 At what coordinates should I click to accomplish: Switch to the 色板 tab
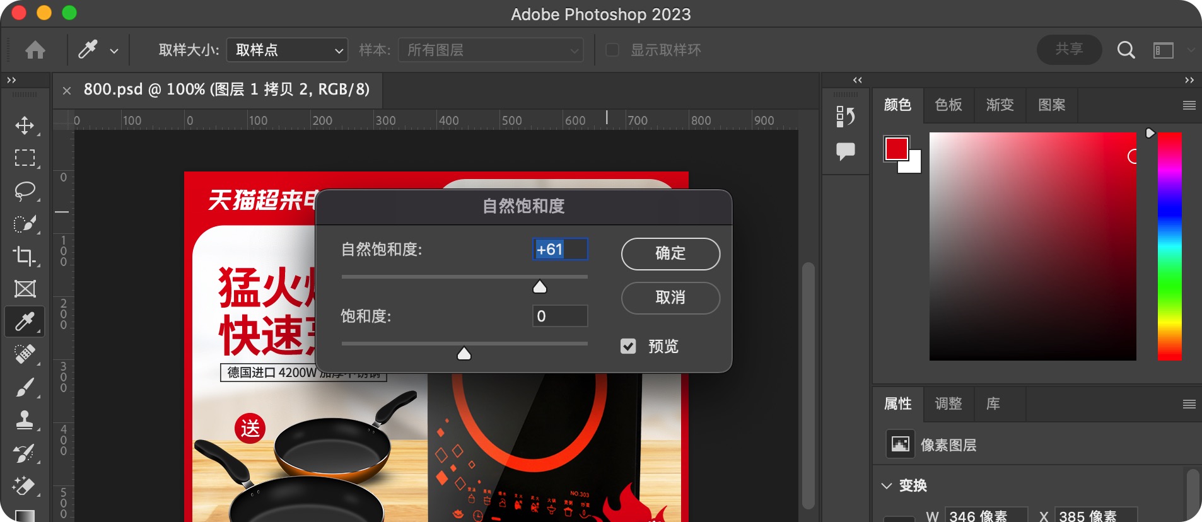coord(948,105)
